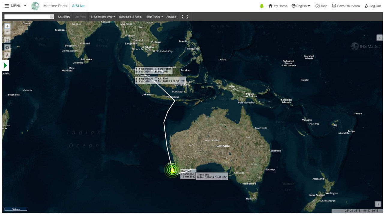Image resolution: width=384 pixels, height=216 pixels.
Task: Zoom in on the map
Action: click(x=7, y=26)
